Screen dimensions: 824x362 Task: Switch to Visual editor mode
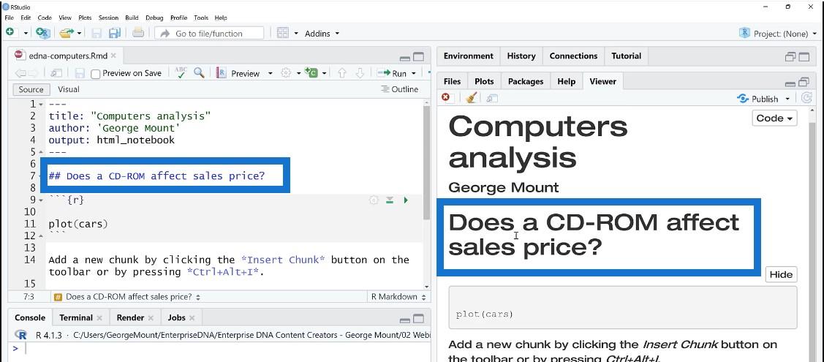tap(69, 89)
